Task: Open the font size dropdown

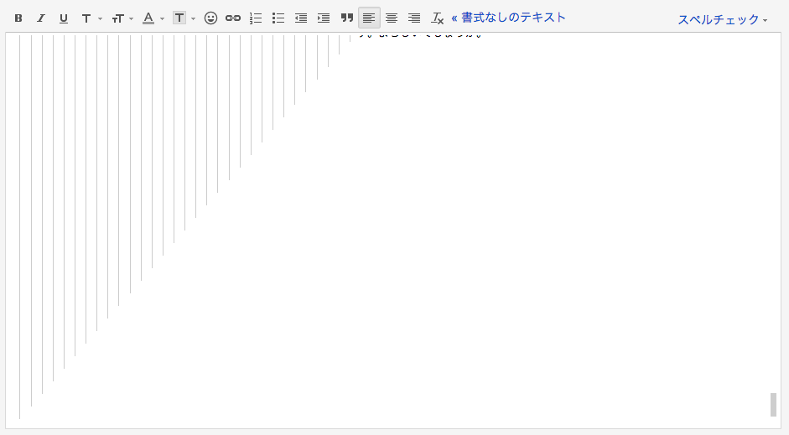Action: click(122, 18)
